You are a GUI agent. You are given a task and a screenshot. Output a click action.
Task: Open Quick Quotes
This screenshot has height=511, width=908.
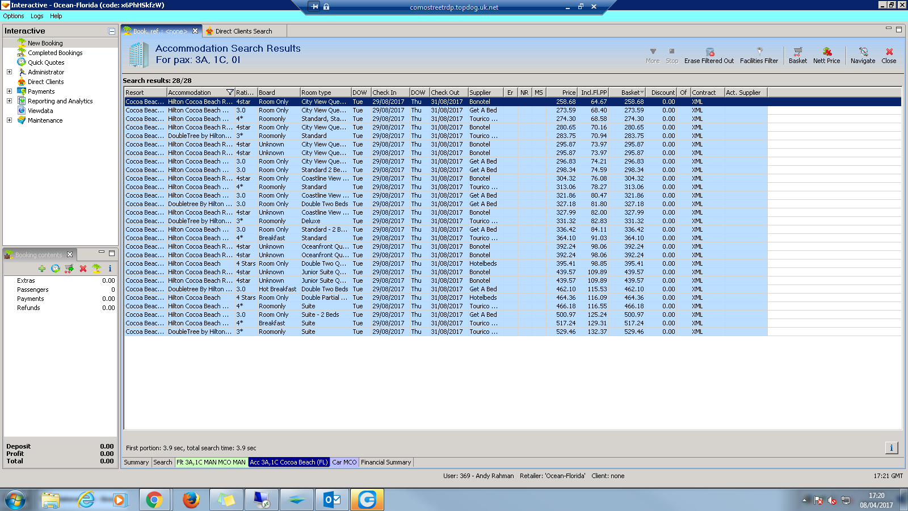click(x=46, y=62)
